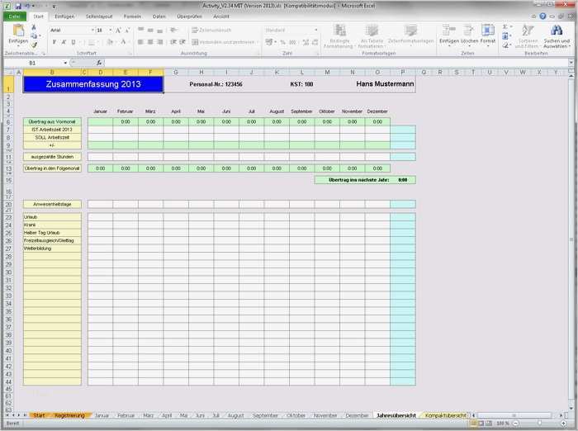Open the Kompaktübersicht sheet tab
578x431 pixels.
[445, 415]
